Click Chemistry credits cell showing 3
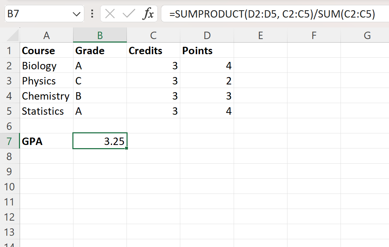Image resolution: width=389 pixels, height=247 pixels. pos(153,96)
